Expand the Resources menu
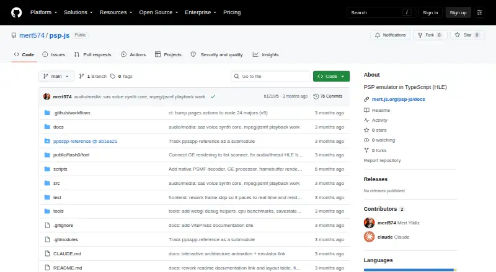The height and width of the screenshot is (272, 496). pos(116,12)
